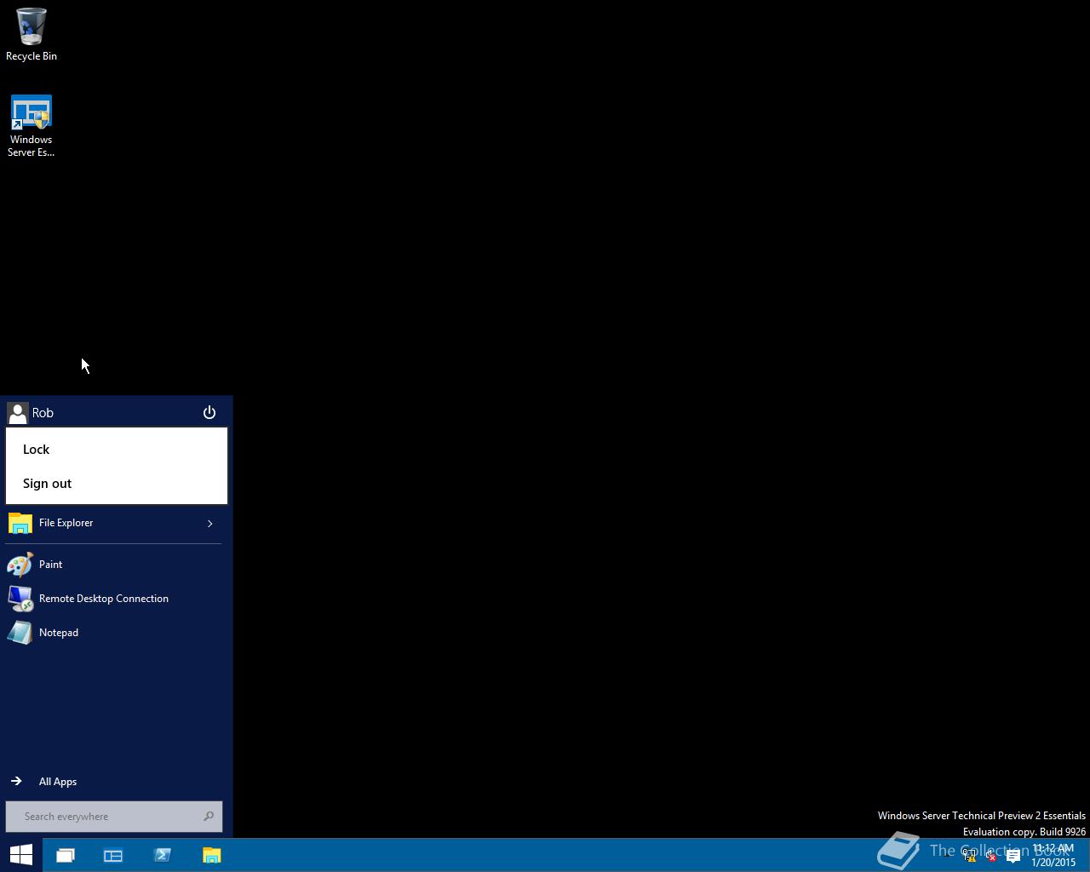Viewport: 1090px width, 872px height.
Task: Open the notifications tray icon
Action: [1013, 856]
